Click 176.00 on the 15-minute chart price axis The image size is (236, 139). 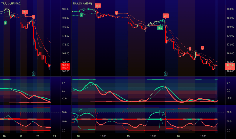[x=230, y=36]
